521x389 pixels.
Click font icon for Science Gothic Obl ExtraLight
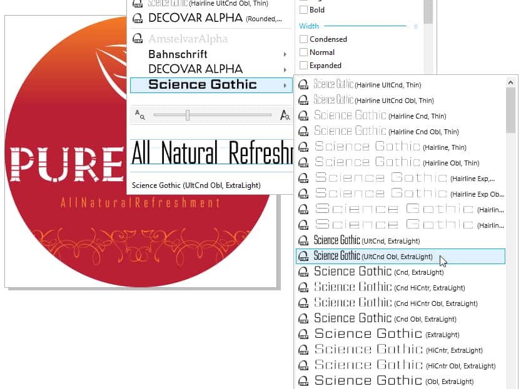pyautogui.click(x=303, y=381)
